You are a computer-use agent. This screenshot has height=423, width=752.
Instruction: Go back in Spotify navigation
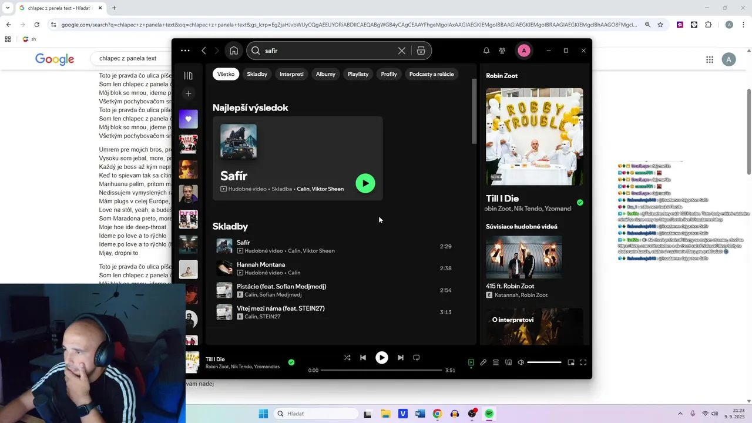[204, 51]
